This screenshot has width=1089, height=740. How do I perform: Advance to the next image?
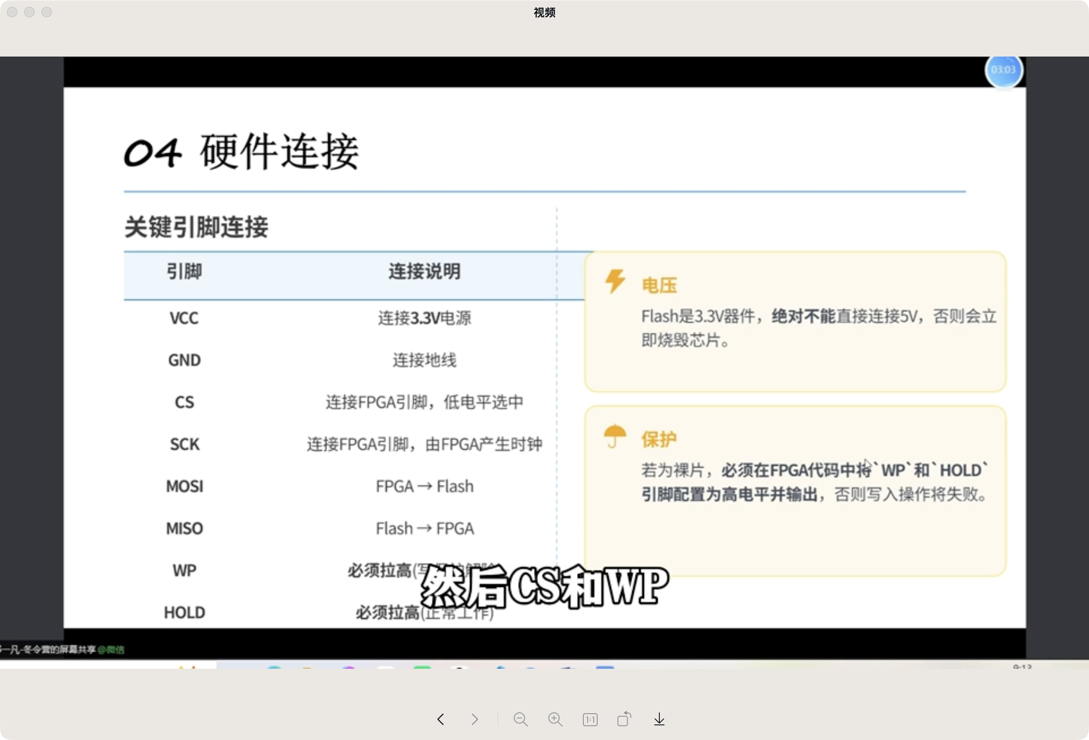coord(475,719)
